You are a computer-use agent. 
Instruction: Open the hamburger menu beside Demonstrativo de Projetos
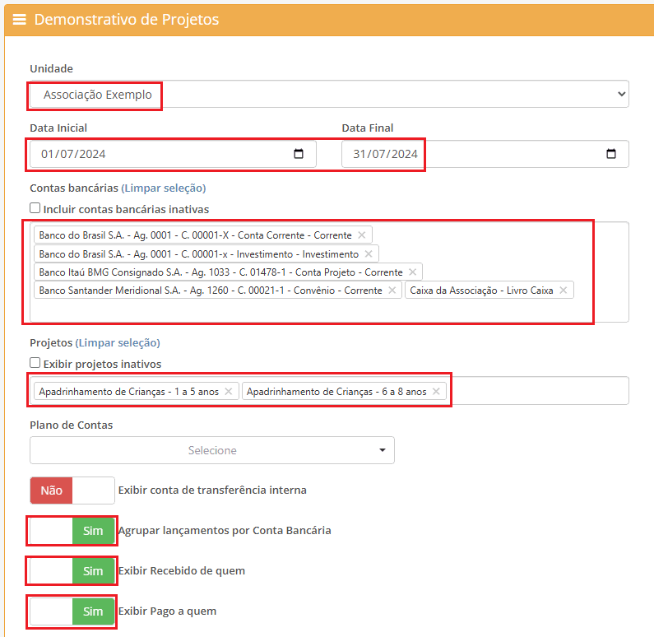coord(19,20)
